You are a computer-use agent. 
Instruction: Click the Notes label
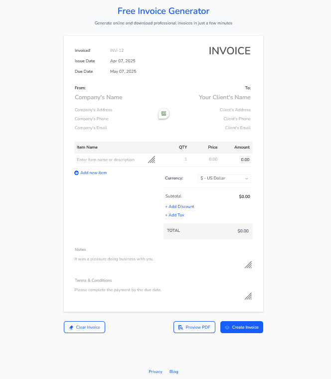click(x=80, y=249)
